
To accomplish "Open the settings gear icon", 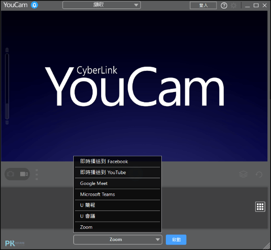I will (234, 5).
